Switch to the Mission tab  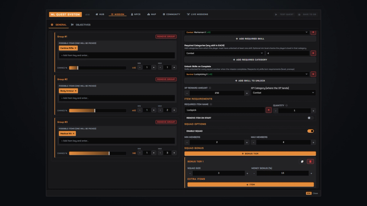(x=117, y=14)
